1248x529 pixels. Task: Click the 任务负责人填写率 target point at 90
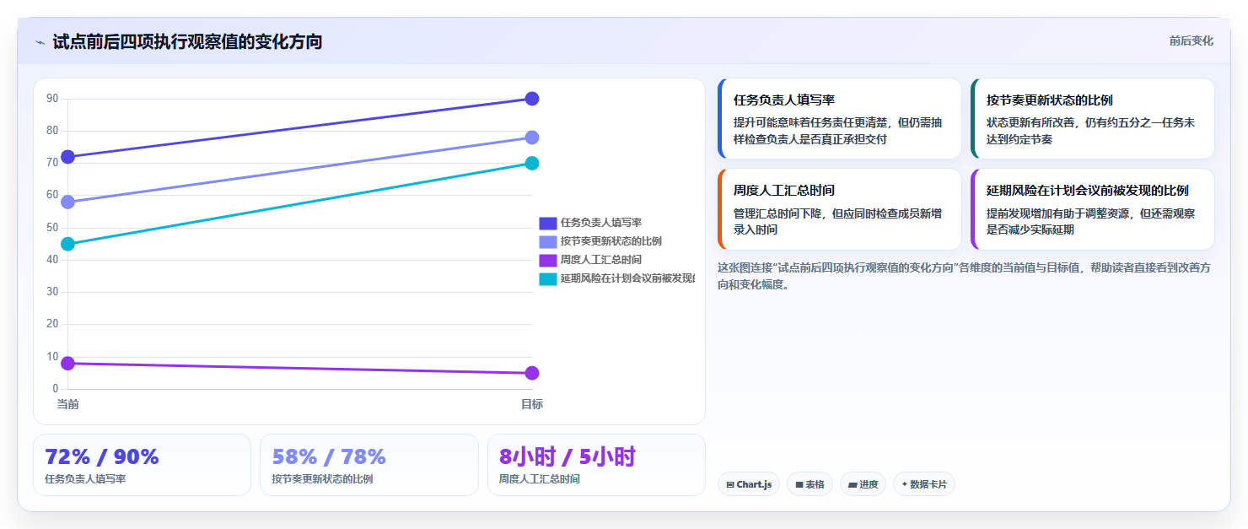pos(532,99)
